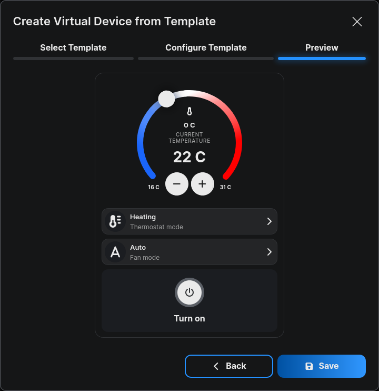The image size is (379, 391).
Task: Click the Auto fan mode A icon
Action: coord(115,252)
